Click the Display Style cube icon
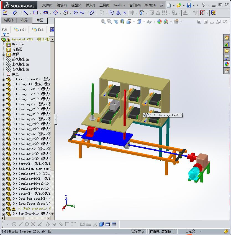 (139, 22)
